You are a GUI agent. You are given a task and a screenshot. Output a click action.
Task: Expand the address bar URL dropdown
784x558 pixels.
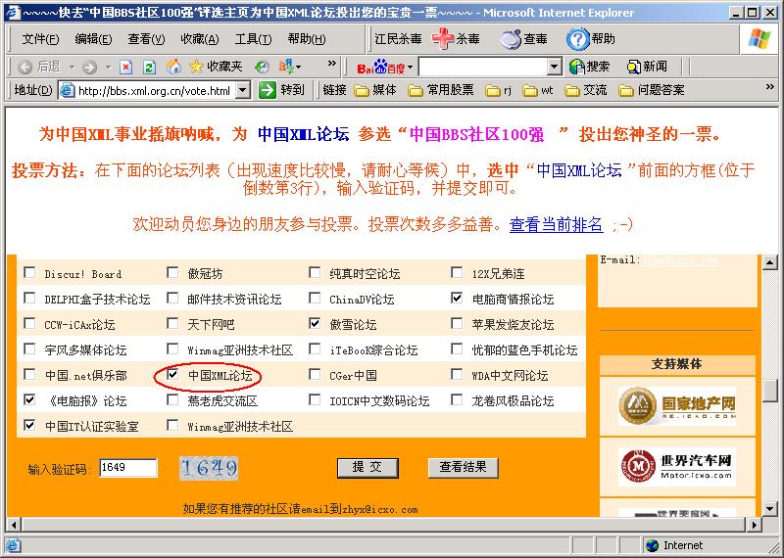(245, 90)
